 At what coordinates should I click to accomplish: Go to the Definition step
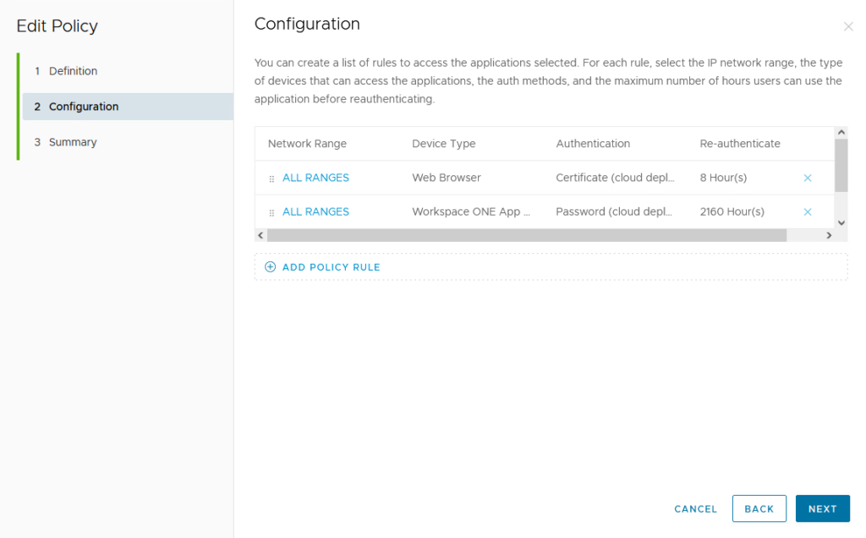tap(73, 71)
